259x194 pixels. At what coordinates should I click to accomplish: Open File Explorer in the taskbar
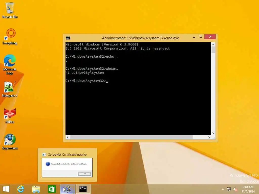36,189
